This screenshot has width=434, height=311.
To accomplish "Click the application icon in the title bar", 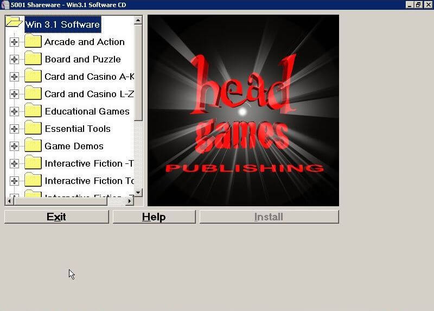I will pos(5,5).
